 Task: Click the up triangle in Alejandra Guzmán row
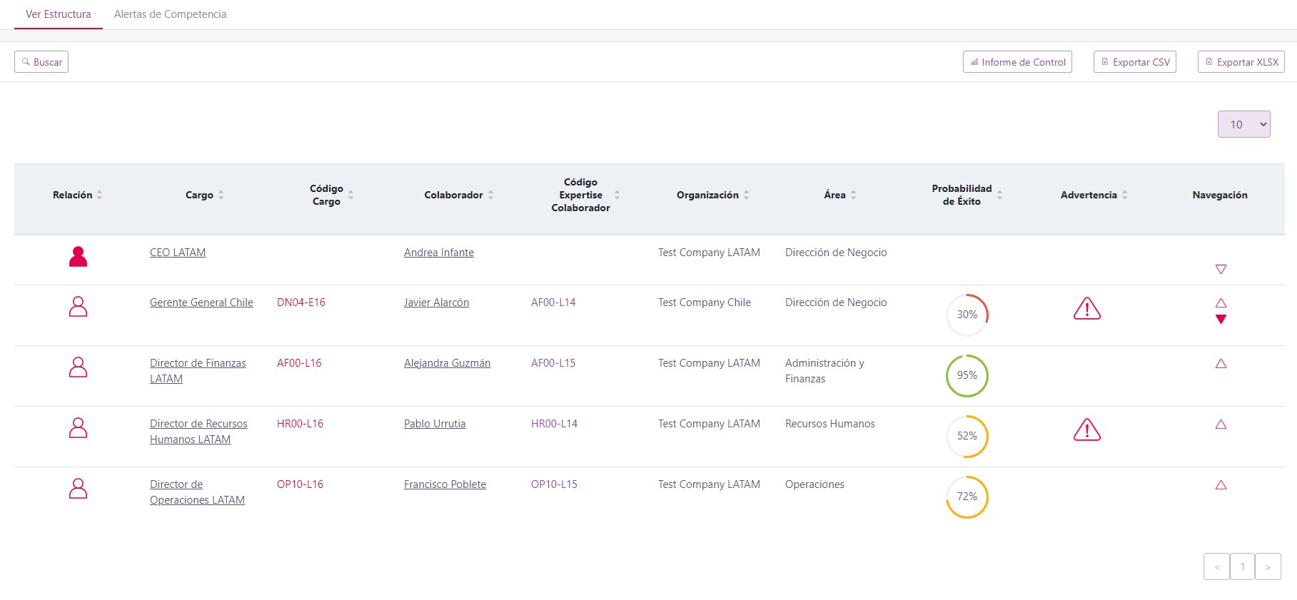point(1221,364)
